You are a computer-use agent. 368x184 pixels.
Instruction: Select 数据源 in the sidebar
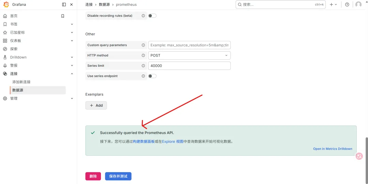pos(38,90)
